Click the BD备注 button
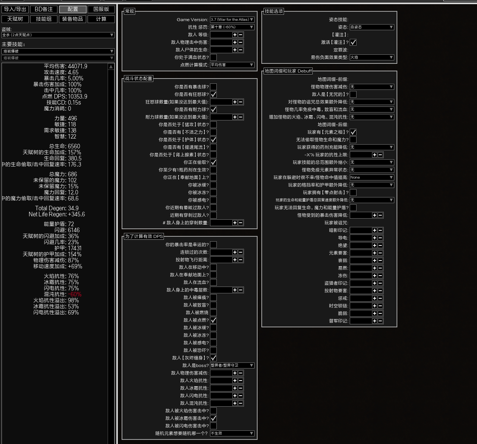The height and width of the screenshot is (444, 477). coord(44,9)
